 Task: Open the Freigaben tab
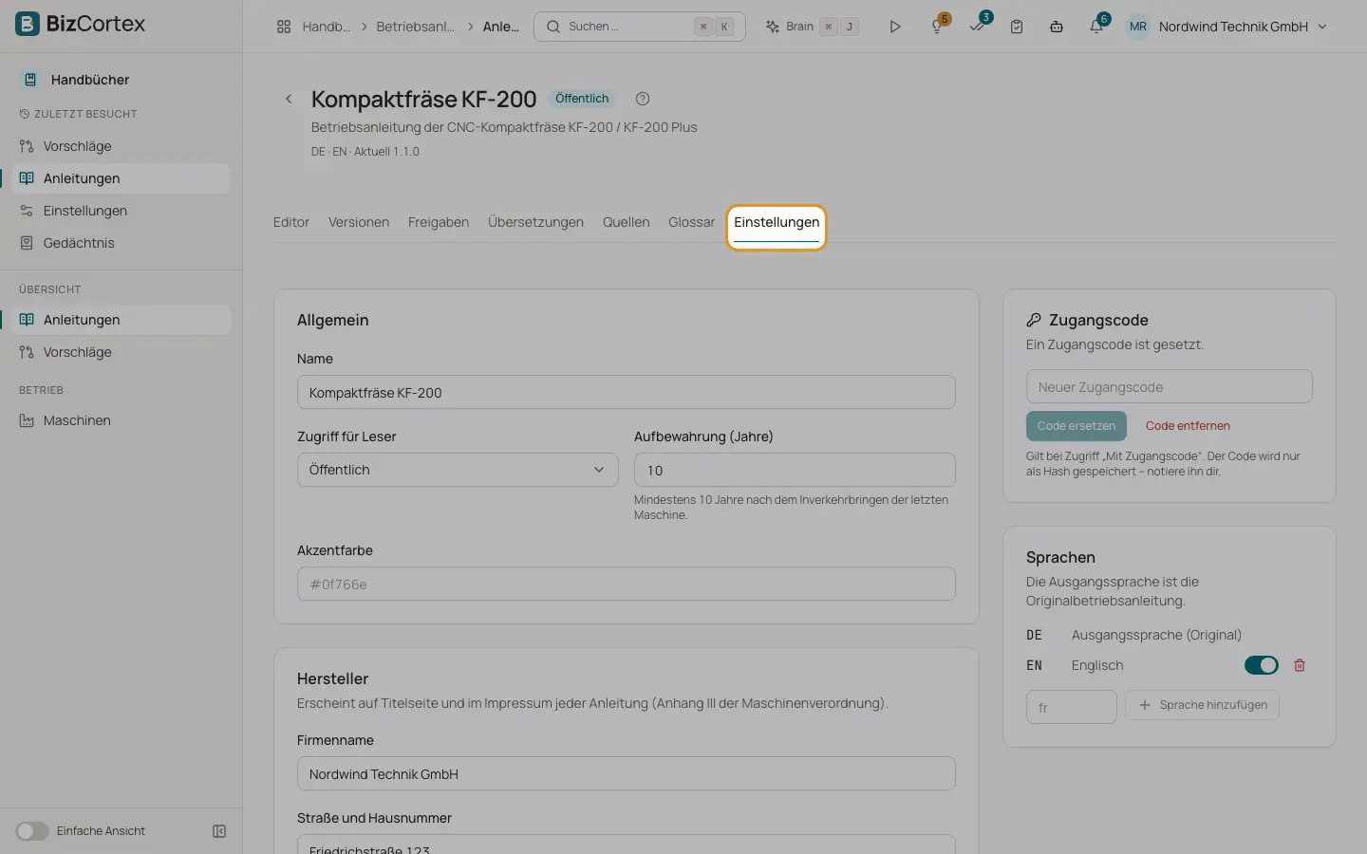pyautogui.click(x=439, y=222)
